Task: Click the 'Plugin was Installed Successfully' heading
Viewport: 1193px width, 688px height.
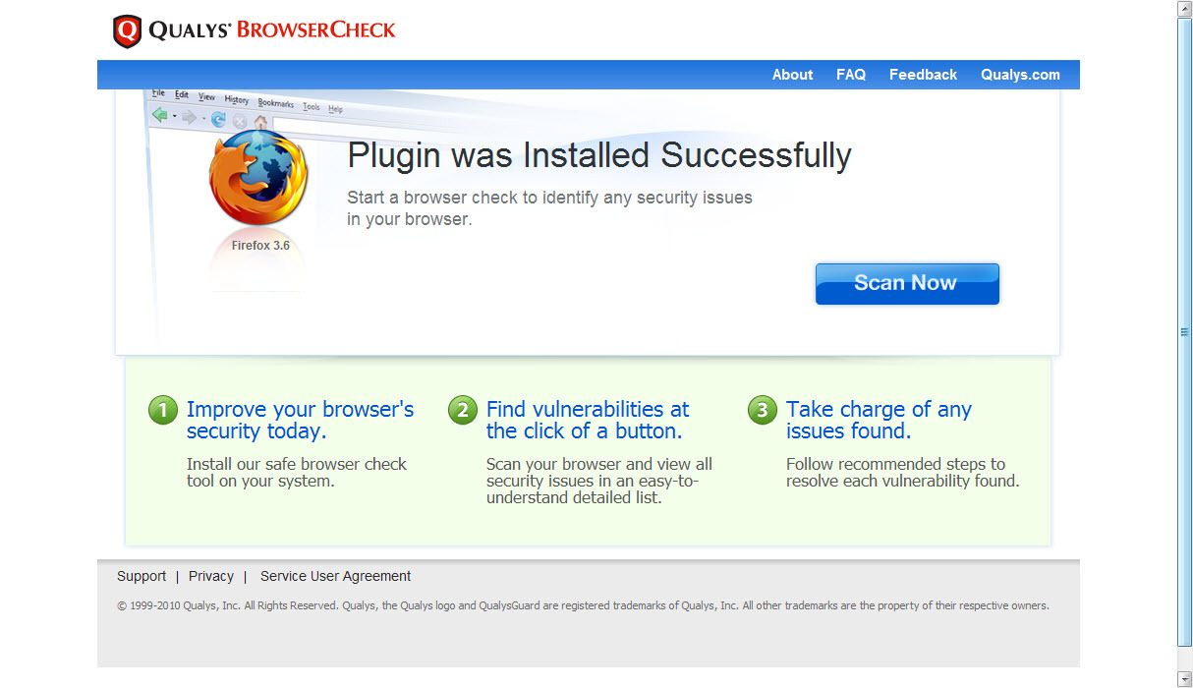Action: tap(599, 155)
